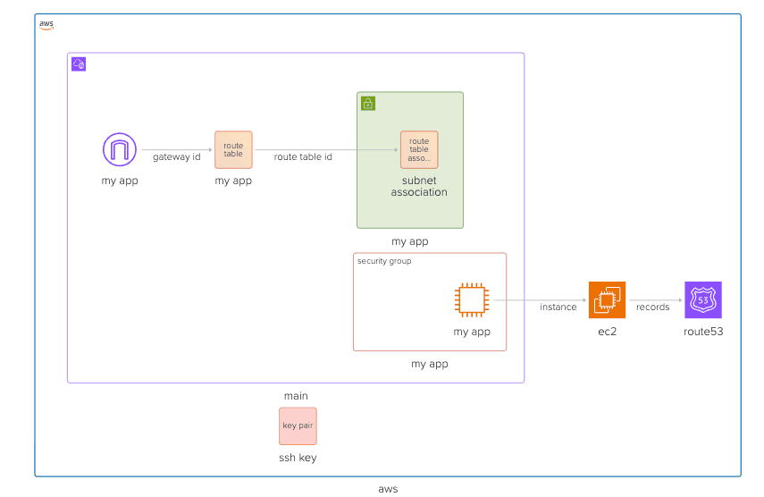The height and width of the screenshot is (497, 764).
Task: Click the aws logo in the corner
Action: coord(46,24)
